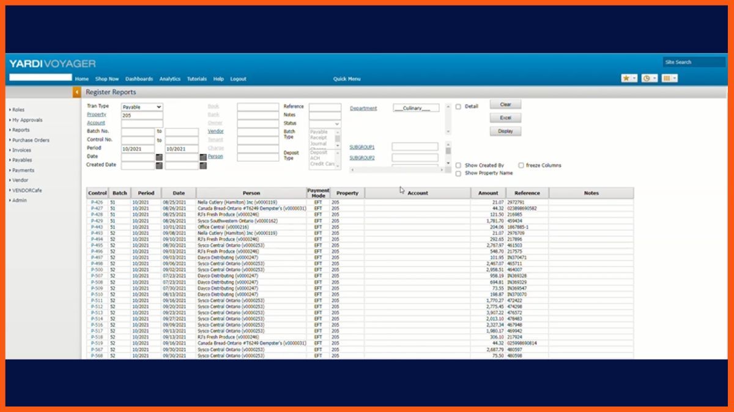Open calendar picker for Created Date to
The width and height of the screenshot is (734, 412).
[203, 165]
